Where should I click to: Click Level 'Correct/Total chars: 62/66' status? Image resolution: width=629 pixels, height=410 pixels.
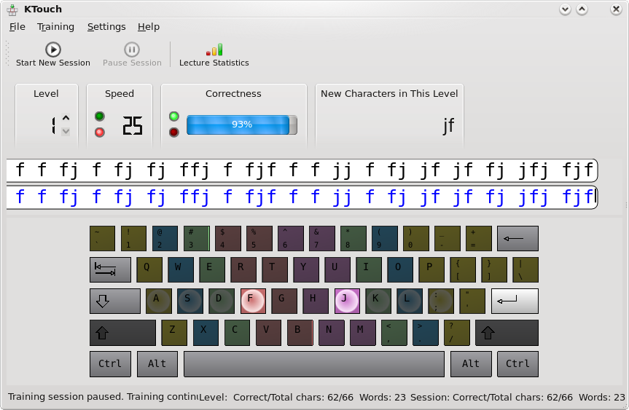[293, 397]
